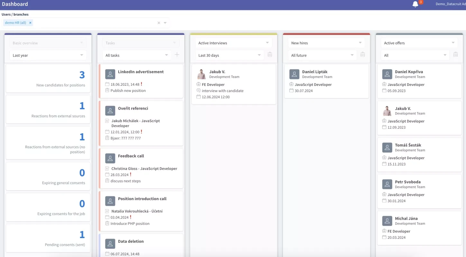Click the plus icon to add task
This screenshot has width=466, height=257.
pyautogui.click(x=177, y=55)
